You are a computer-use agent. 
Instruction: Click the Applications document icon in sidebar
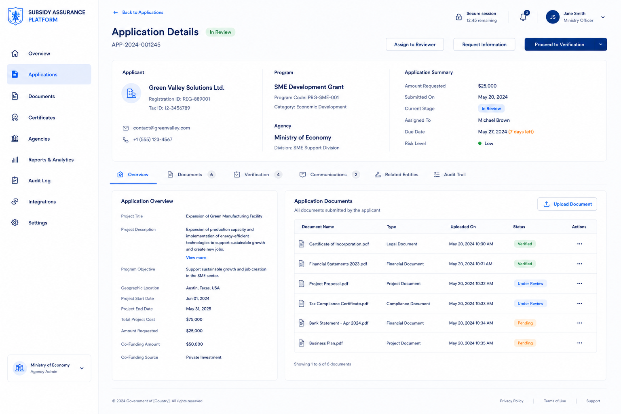[x=15, y=74]
